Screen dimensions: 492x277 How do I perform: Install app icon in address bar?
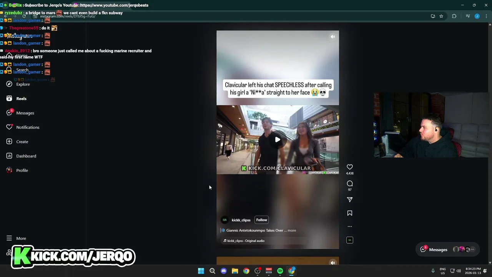click(433, 16)
